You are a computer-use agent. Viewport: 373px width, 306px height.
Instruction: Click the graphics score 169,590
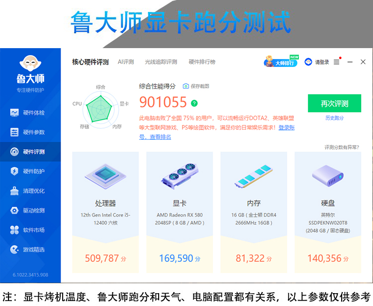[x=176, y=258]
